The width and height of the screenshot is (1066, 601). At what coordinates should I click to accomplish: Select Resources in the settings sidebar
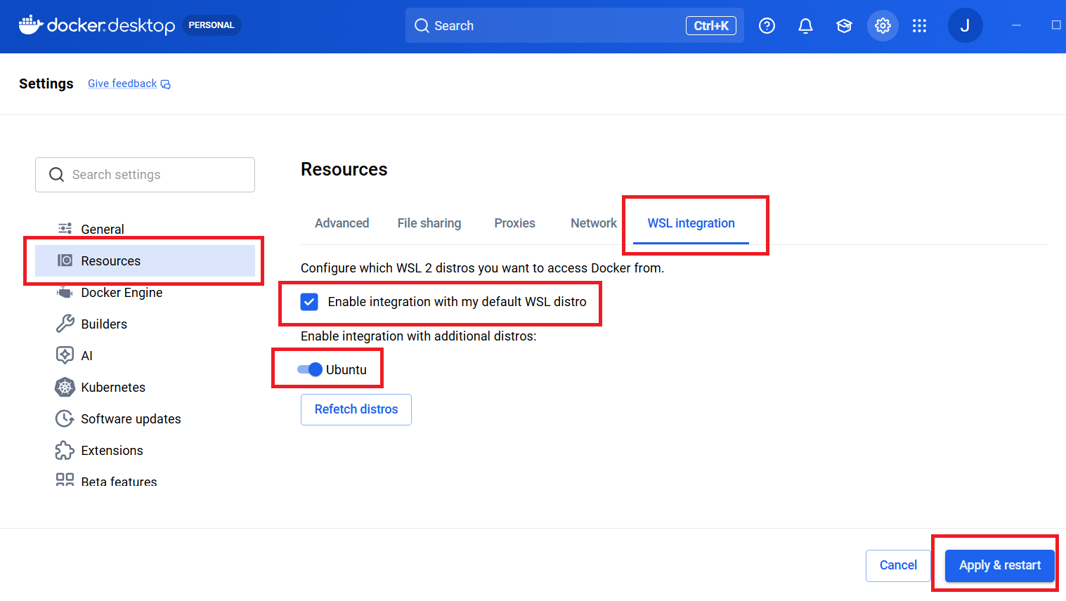(145, 260)
